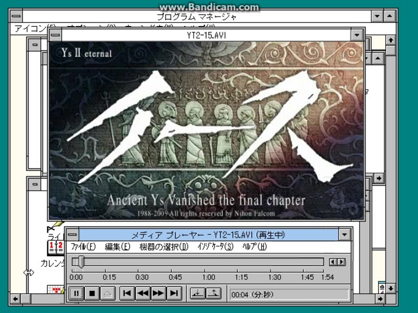Open the lower group window control menu box
This screenshot has height=313, width=418.
[34, 184]
